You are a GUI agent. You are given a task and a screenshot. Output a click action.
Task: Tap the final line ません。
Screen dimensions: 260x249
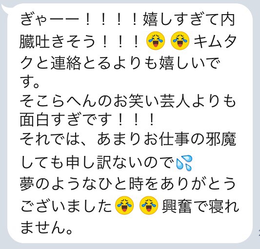click(x=47, y=227)
